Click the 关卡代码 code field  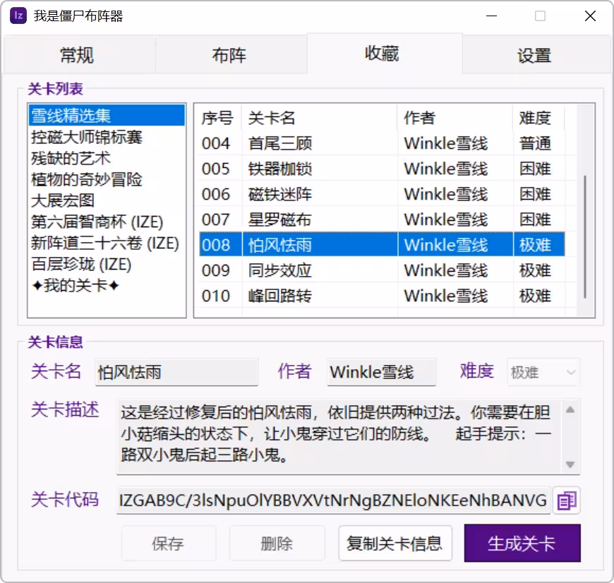tap(333, 500)
